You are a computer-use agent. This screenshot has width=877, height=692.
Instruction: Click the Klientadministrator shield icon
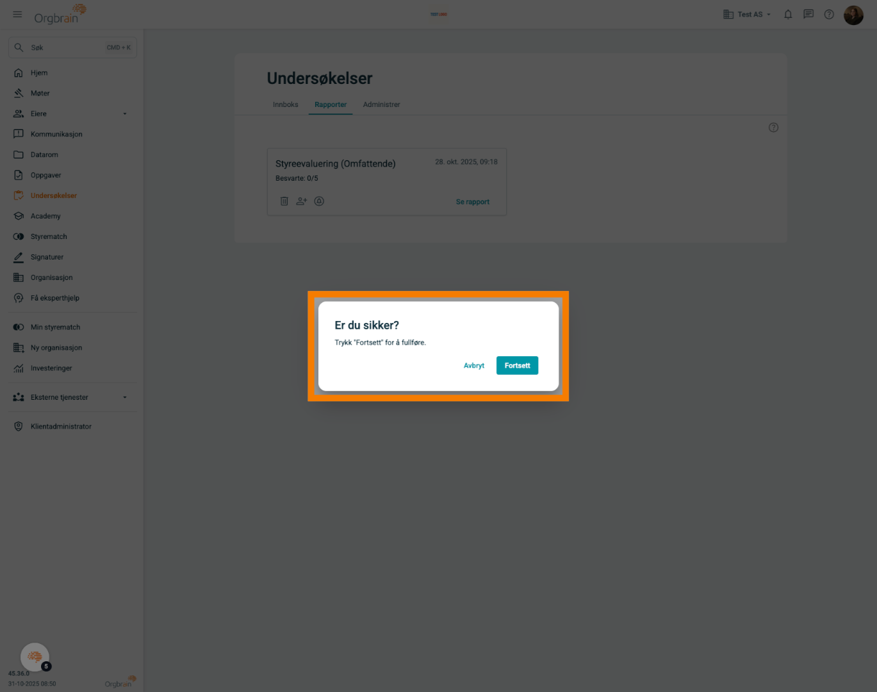(19, 427)
